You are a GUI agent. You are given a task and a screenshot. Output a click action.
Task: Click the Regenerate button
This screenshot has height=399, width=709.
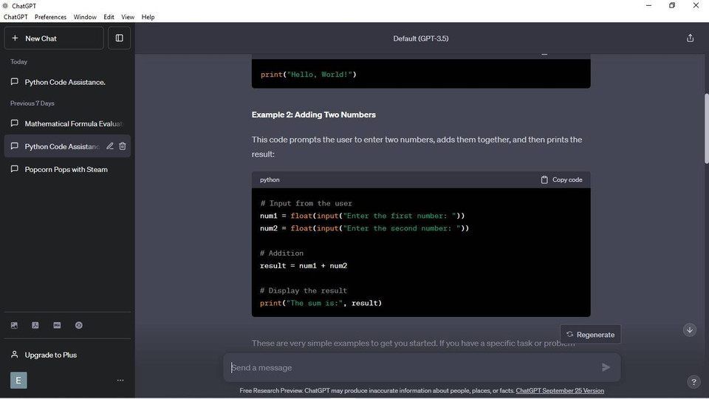tap(590, 335)
